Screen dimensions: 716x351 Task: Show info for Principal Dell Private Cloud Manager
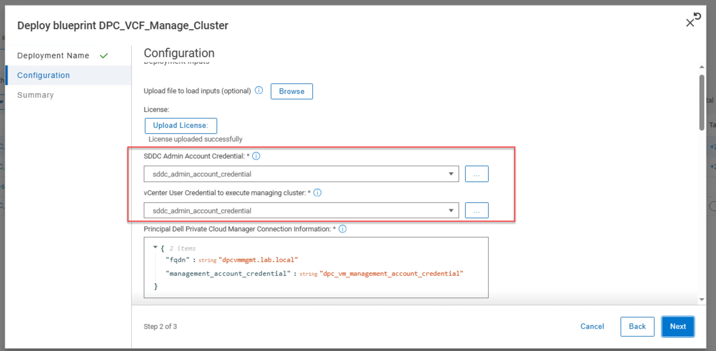click(342, 229)
